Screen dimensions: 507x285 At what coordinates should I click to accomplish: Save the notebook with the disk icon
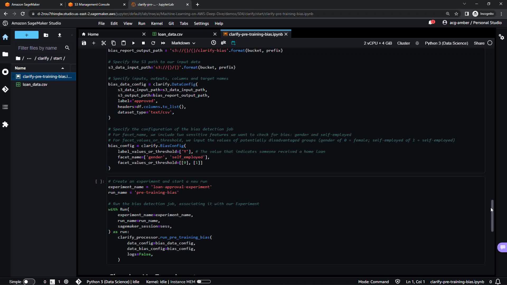84,43
